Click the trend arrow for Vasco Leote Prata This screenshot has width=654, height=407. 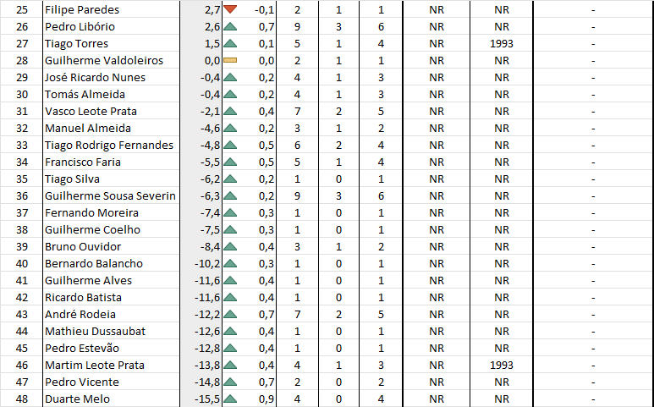point(230,112)
